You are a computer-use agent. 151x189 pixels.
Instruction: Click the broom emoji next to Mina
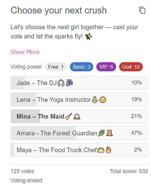(69, 116)
